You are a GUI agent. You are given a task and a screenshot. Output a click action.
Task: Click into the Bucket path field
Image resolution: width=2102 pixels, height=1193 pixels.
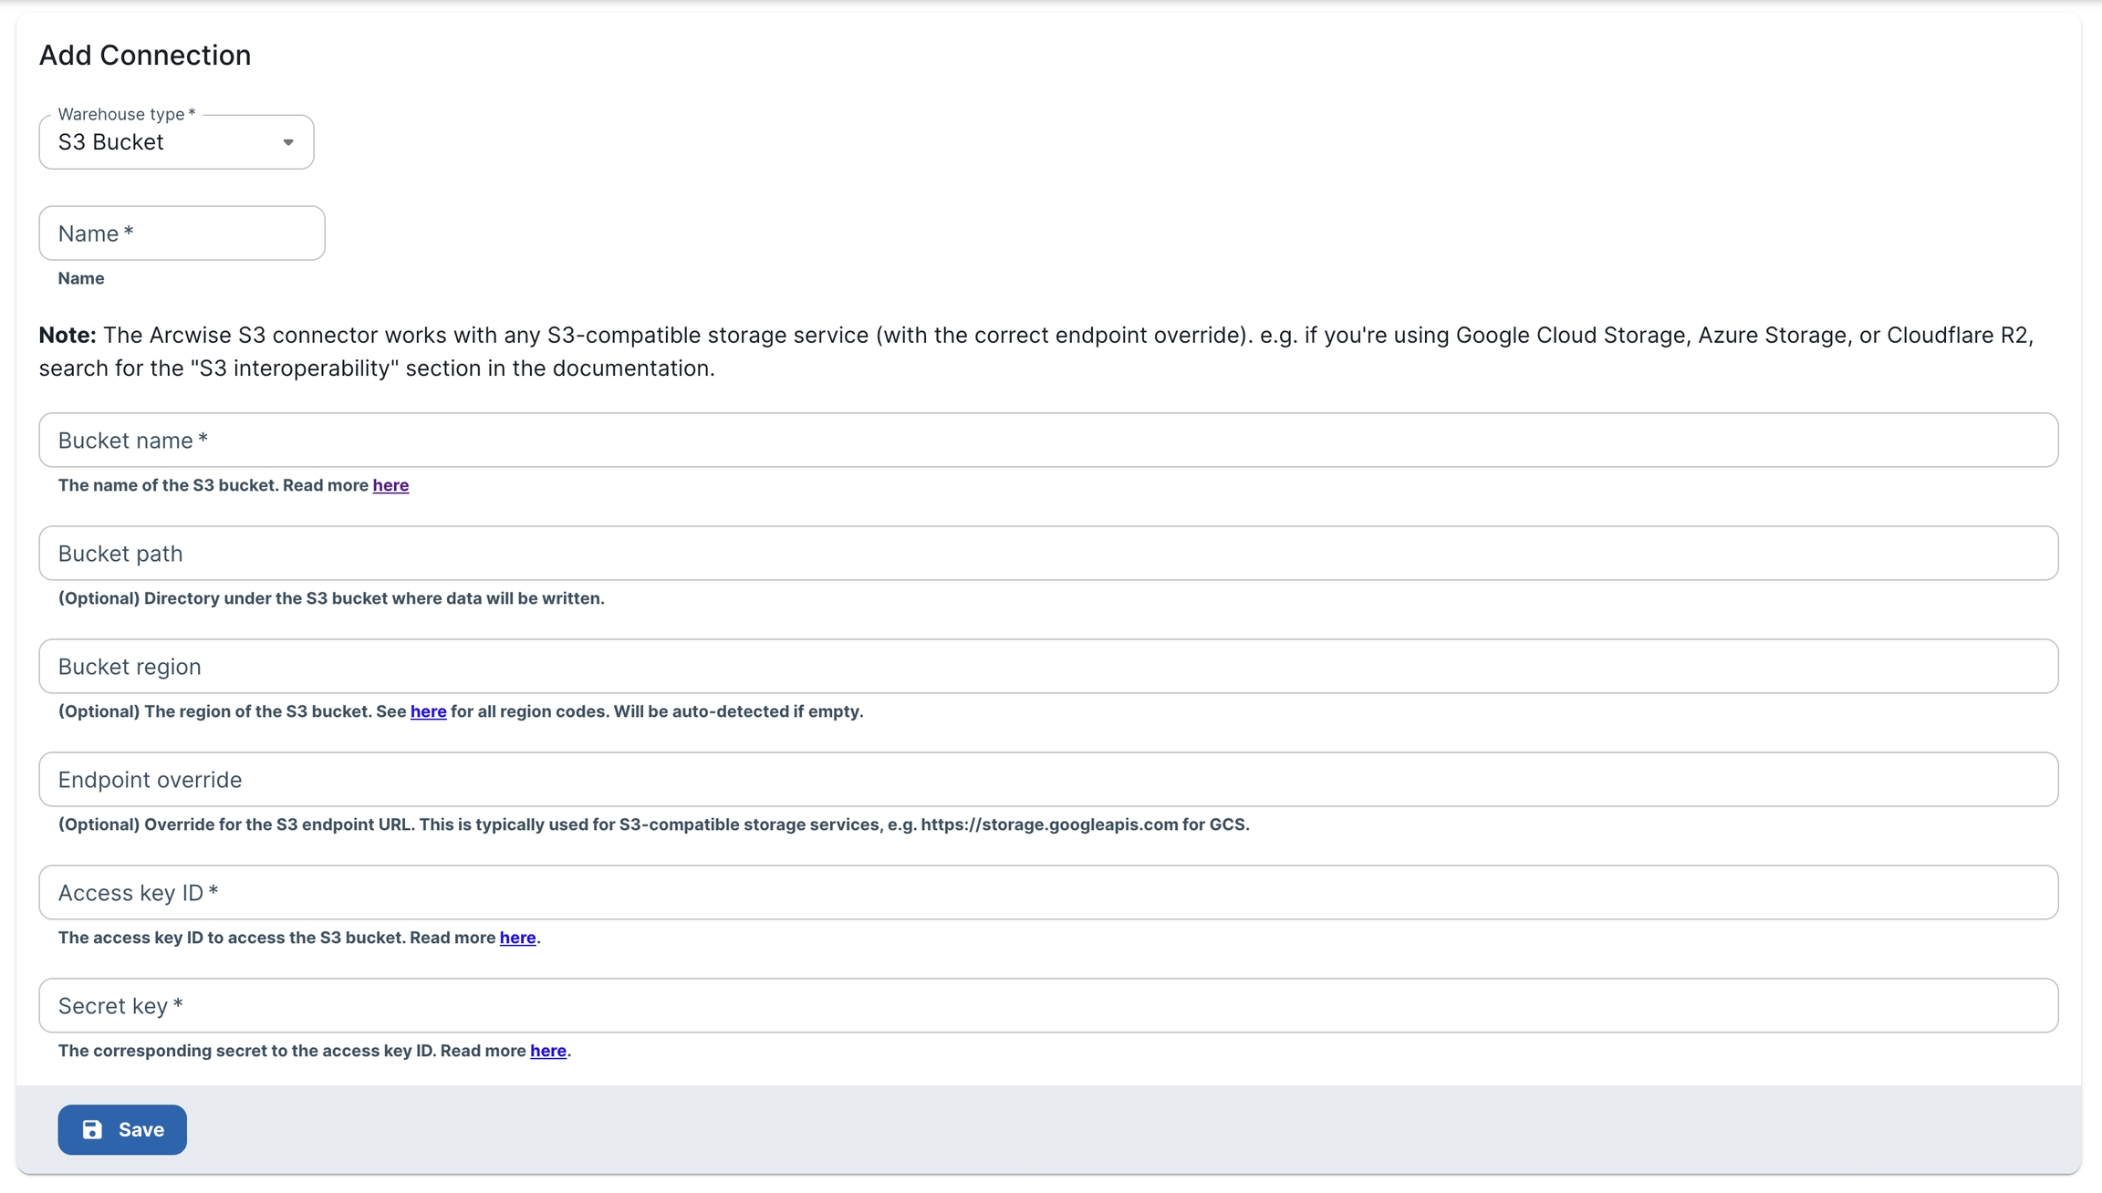click(x=1047, y=554)
